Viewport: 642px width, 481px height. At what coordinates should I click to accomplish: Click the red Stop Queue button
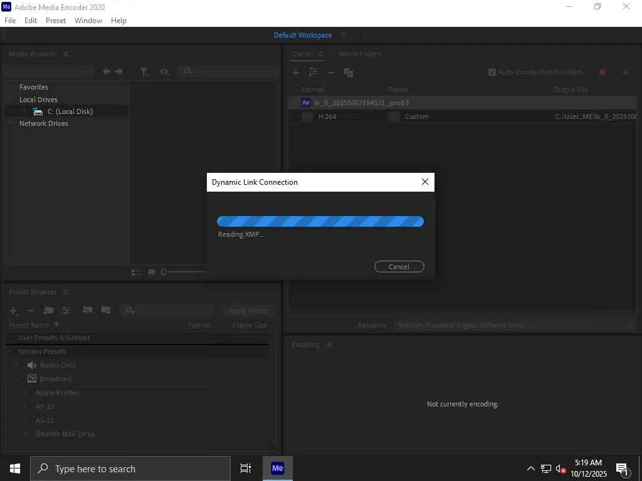coord(603,73)
